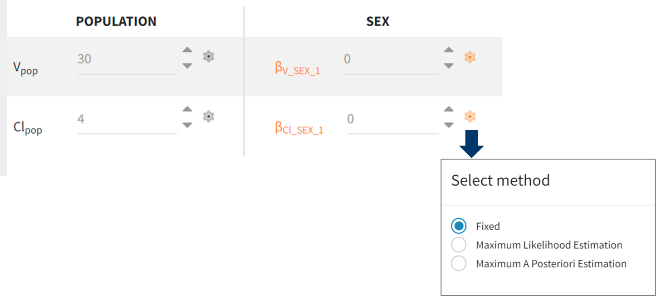Viewport: 656px width, 296px height.
Task: Decrease Vpop value with down arrow
Action: [x=187, y=66]
